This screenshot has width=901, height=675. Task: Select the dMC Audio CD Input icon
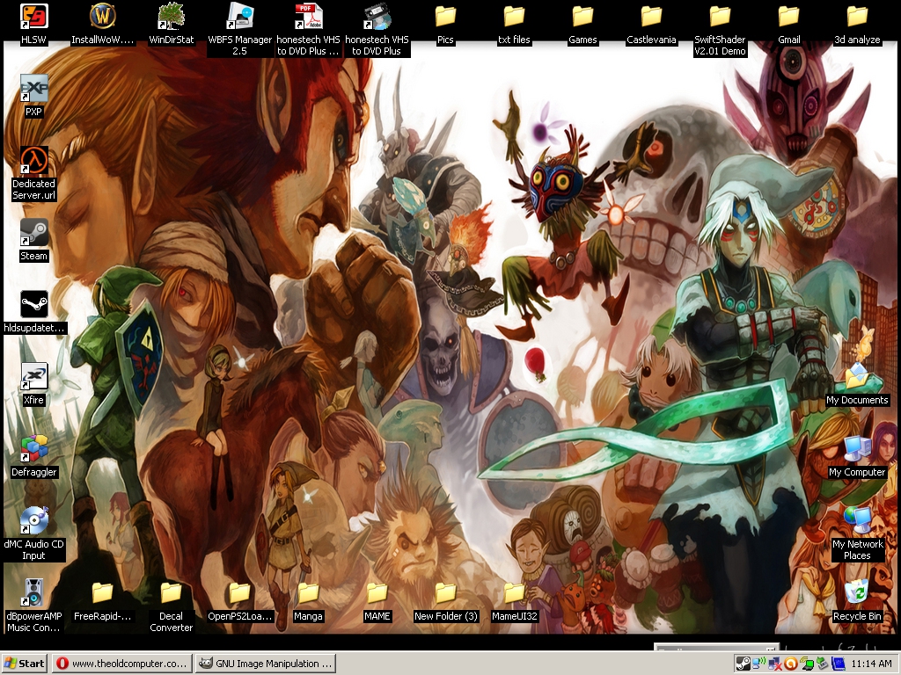tap(34, 521)
